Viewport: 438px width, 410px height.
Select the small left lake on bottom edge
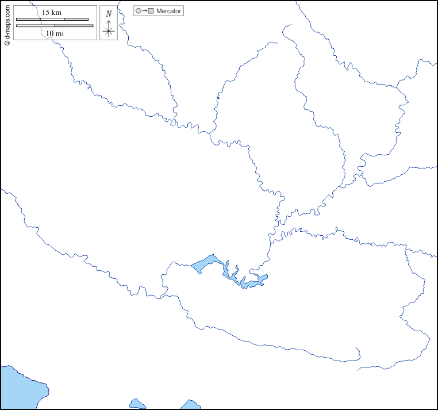pyautogui.click(x=137, y=404)
